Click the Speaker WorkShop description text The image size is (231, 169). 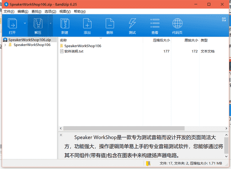[144, 146]
